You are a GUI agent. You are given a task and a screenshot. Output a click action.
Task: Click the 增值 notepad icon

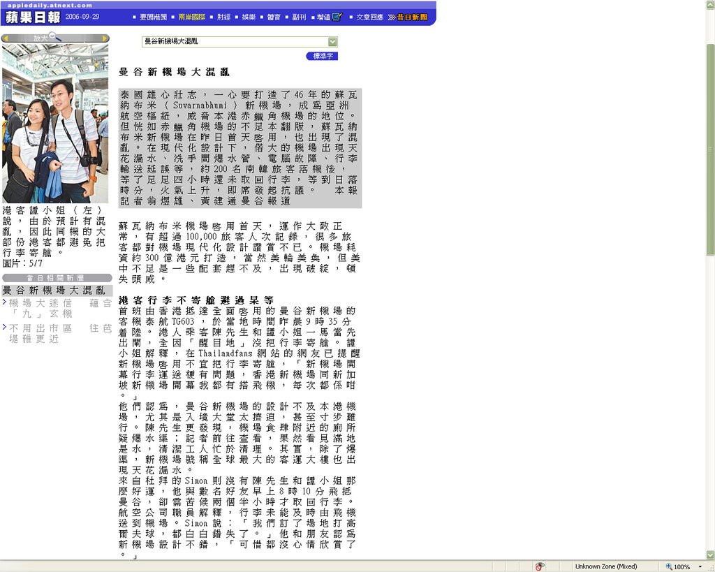[x=337, y=17]
